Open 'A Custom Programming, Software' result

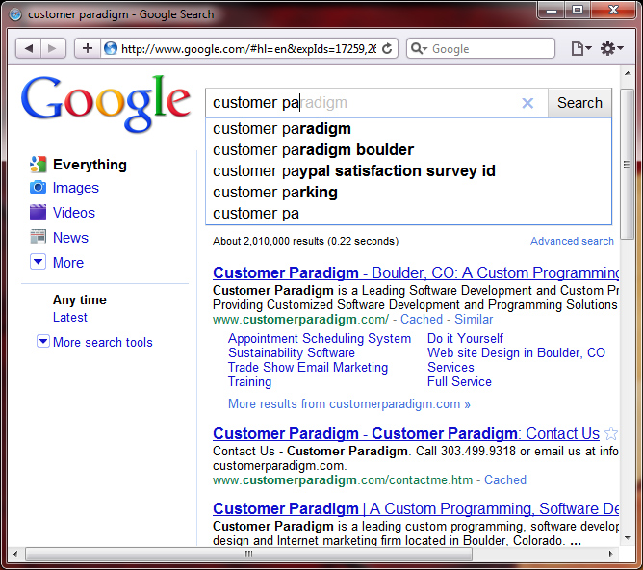[x=416, y=508]
